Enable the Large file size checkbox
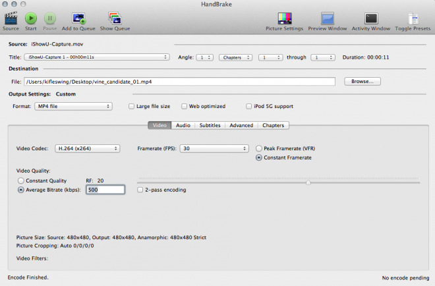Image resolution: width=435 pixels, height=286 pixels. (131, 106)
